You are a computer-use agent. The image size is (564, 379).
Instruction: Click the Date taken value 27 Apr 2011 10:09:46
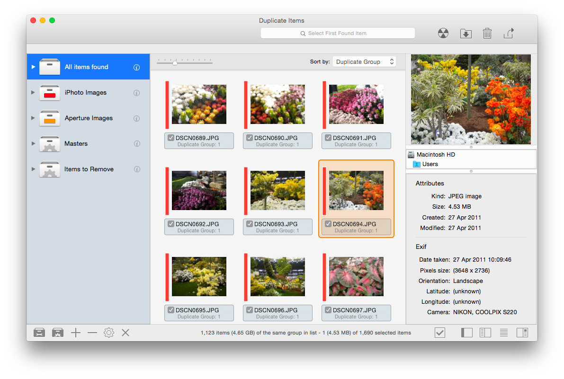tap(482, 260)
